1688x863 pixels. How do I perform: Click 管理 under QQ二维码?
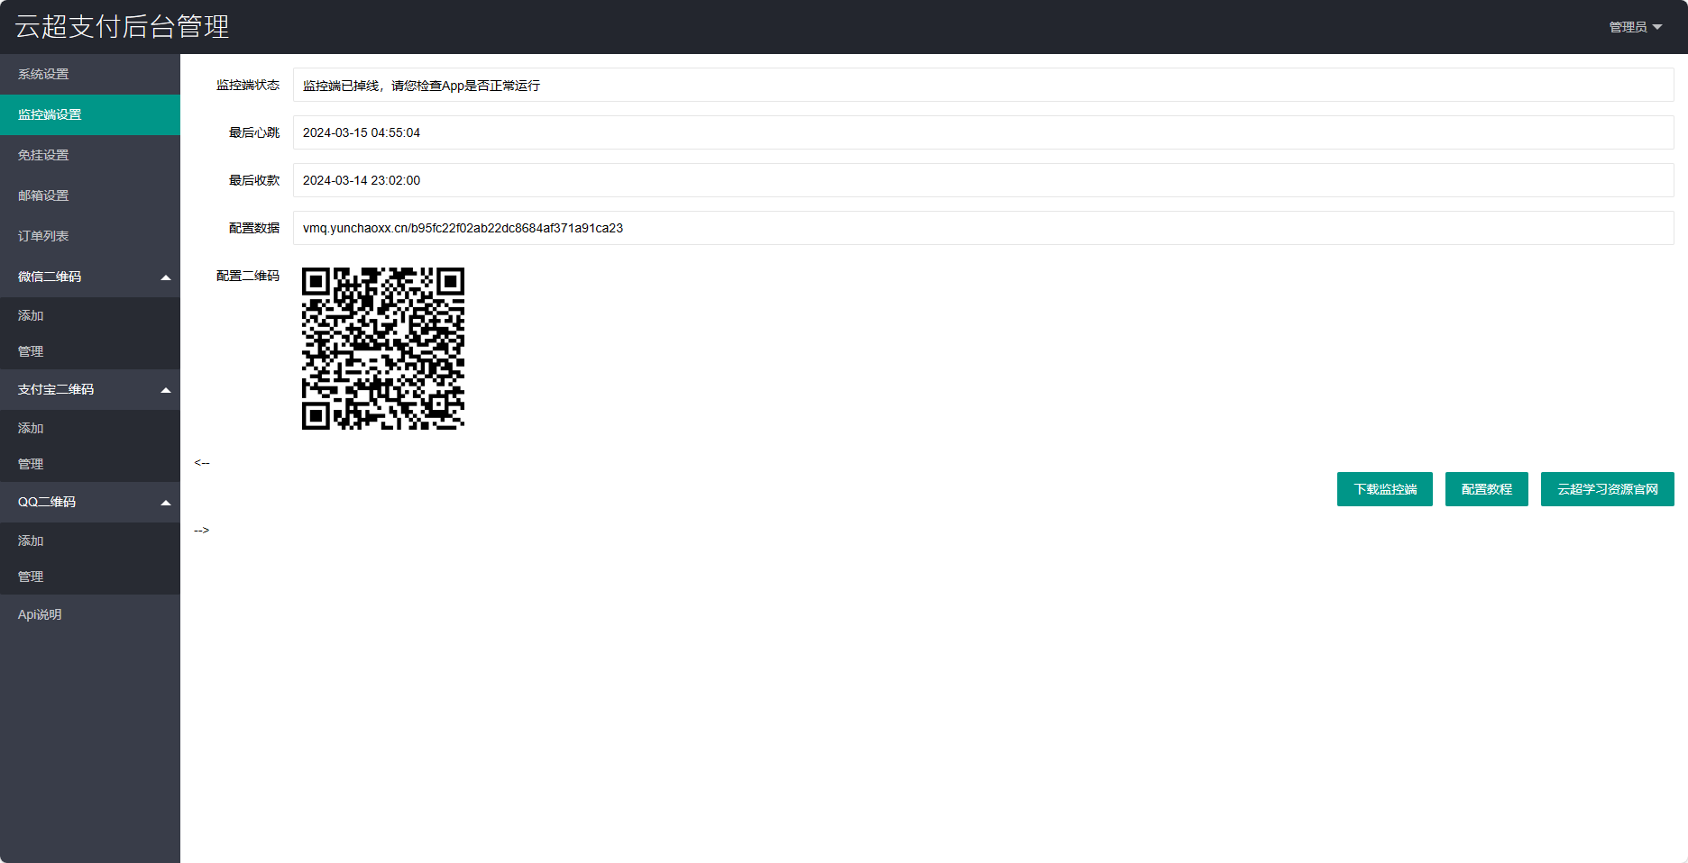(31, 577)
